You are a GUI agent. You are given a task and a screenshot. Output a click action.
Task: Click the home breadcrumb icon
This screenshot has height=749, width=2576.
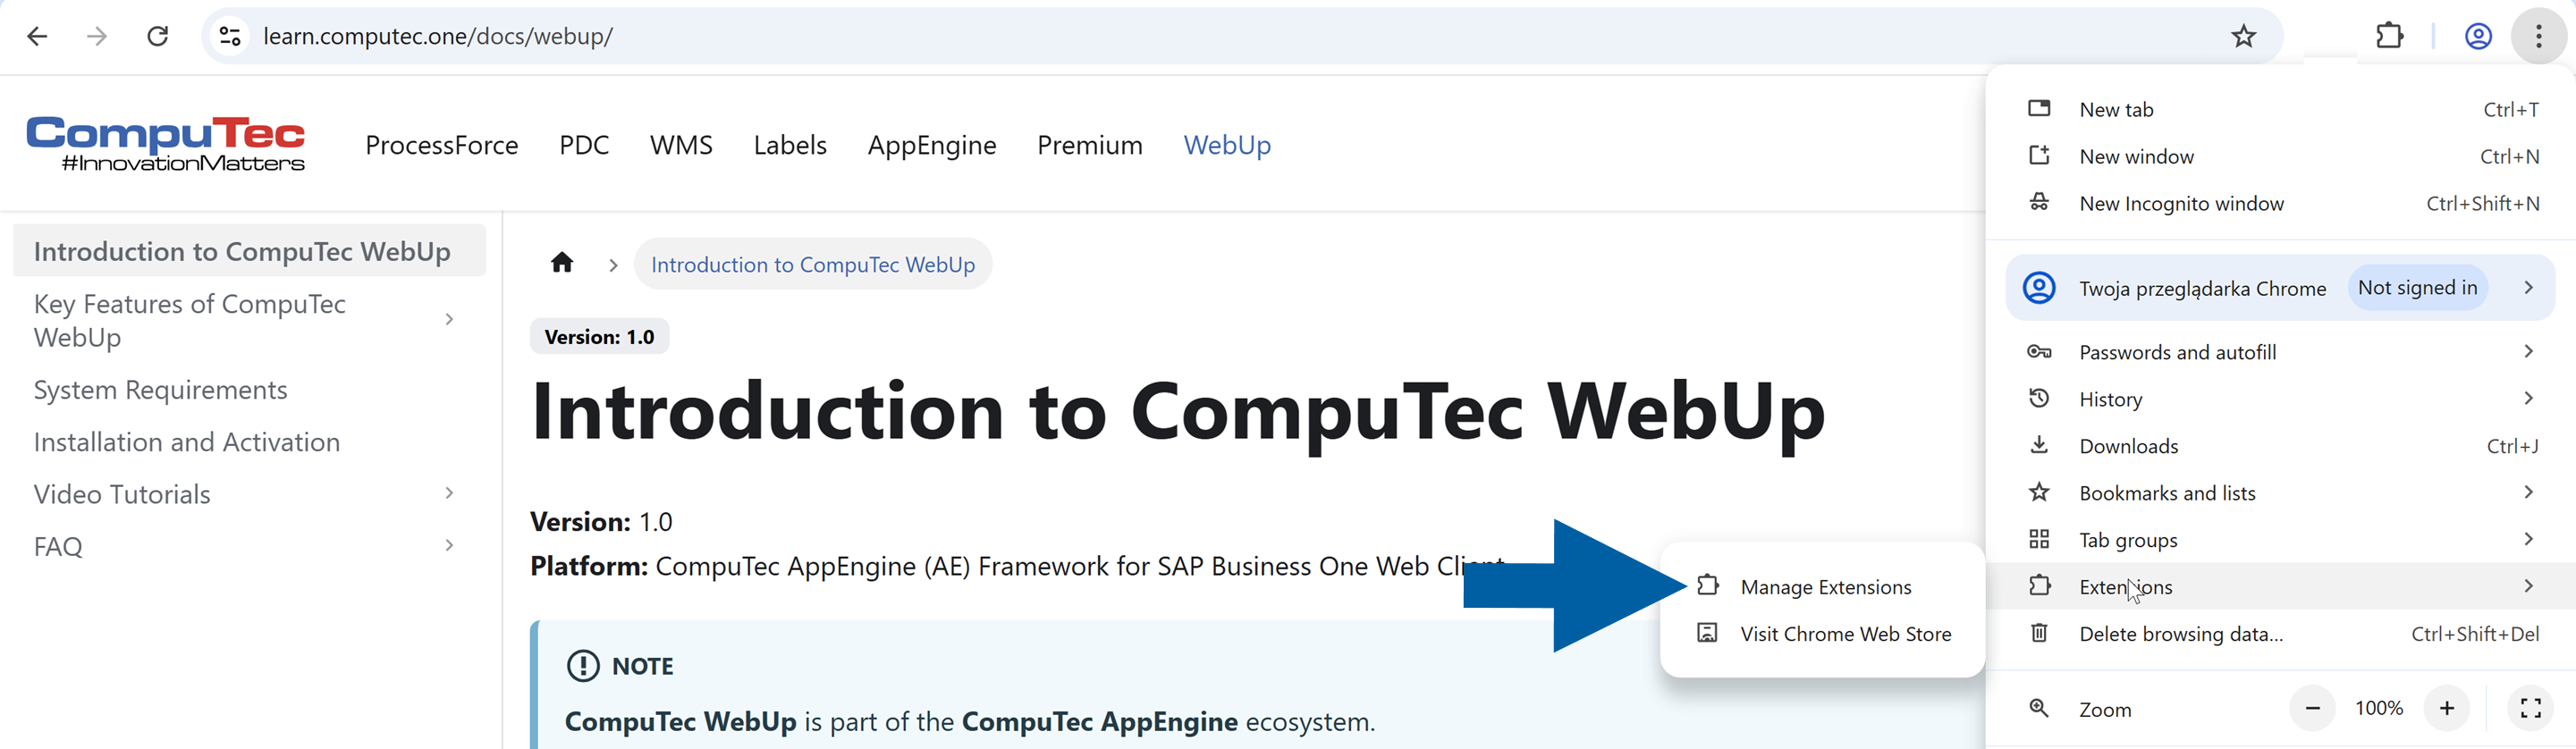[562, 263]
